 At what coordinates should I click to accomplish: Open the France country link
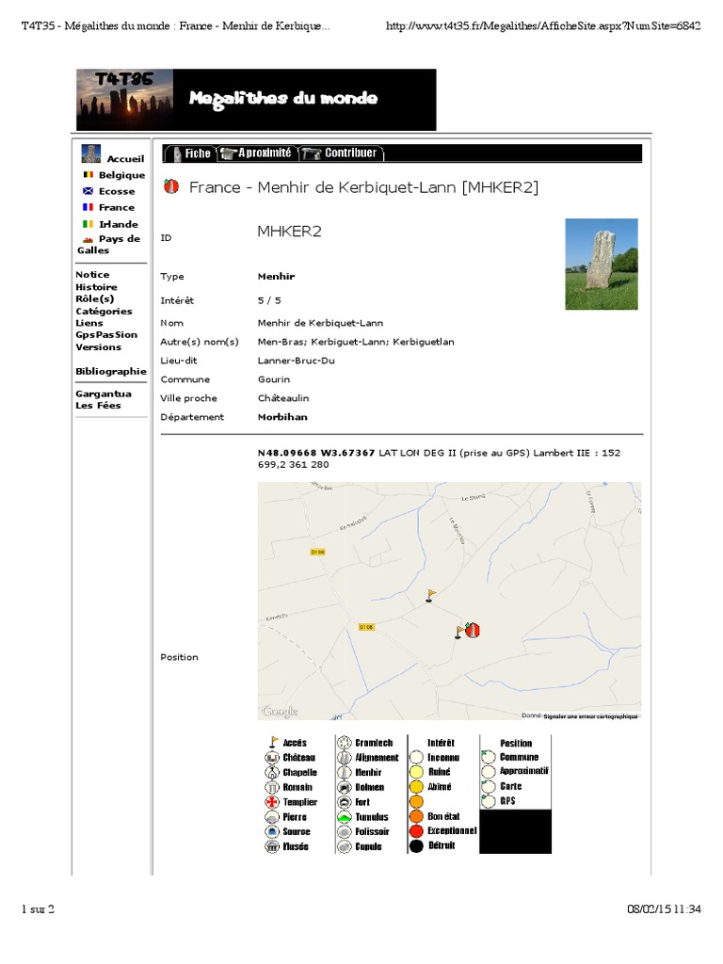click(117, 208)
